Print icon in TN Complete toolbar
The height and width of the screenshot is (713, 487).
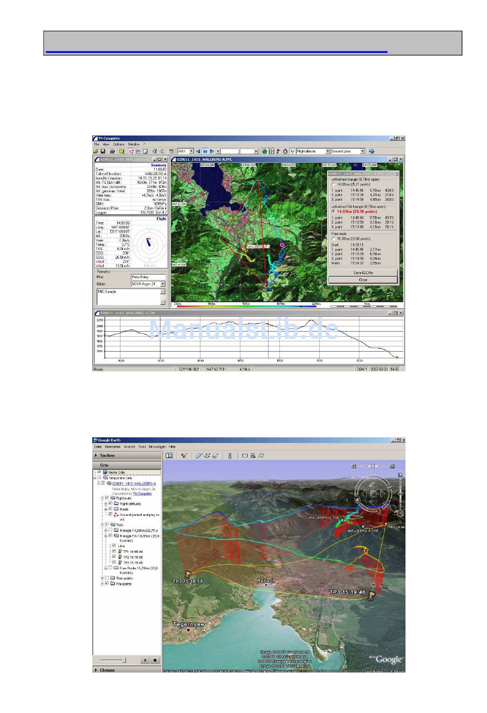coord(112,151)
